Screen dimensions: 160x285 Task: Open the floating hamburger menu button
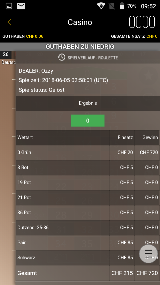[148, 254]
